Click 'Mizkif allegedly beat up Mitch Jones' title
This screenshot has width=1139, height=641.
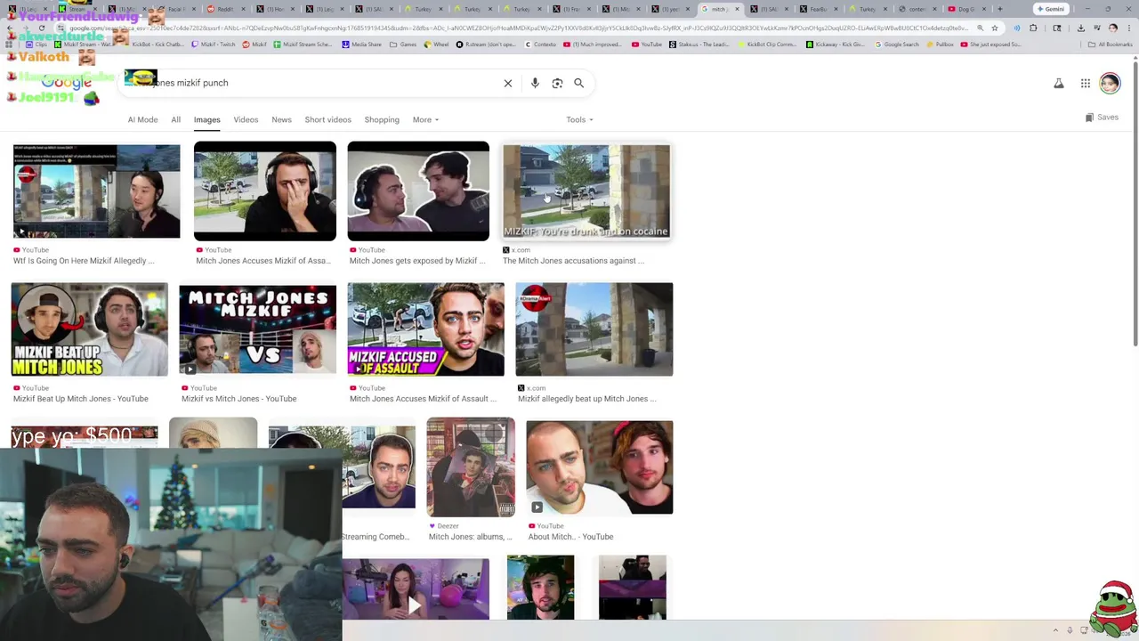click(x=586, y=399)
